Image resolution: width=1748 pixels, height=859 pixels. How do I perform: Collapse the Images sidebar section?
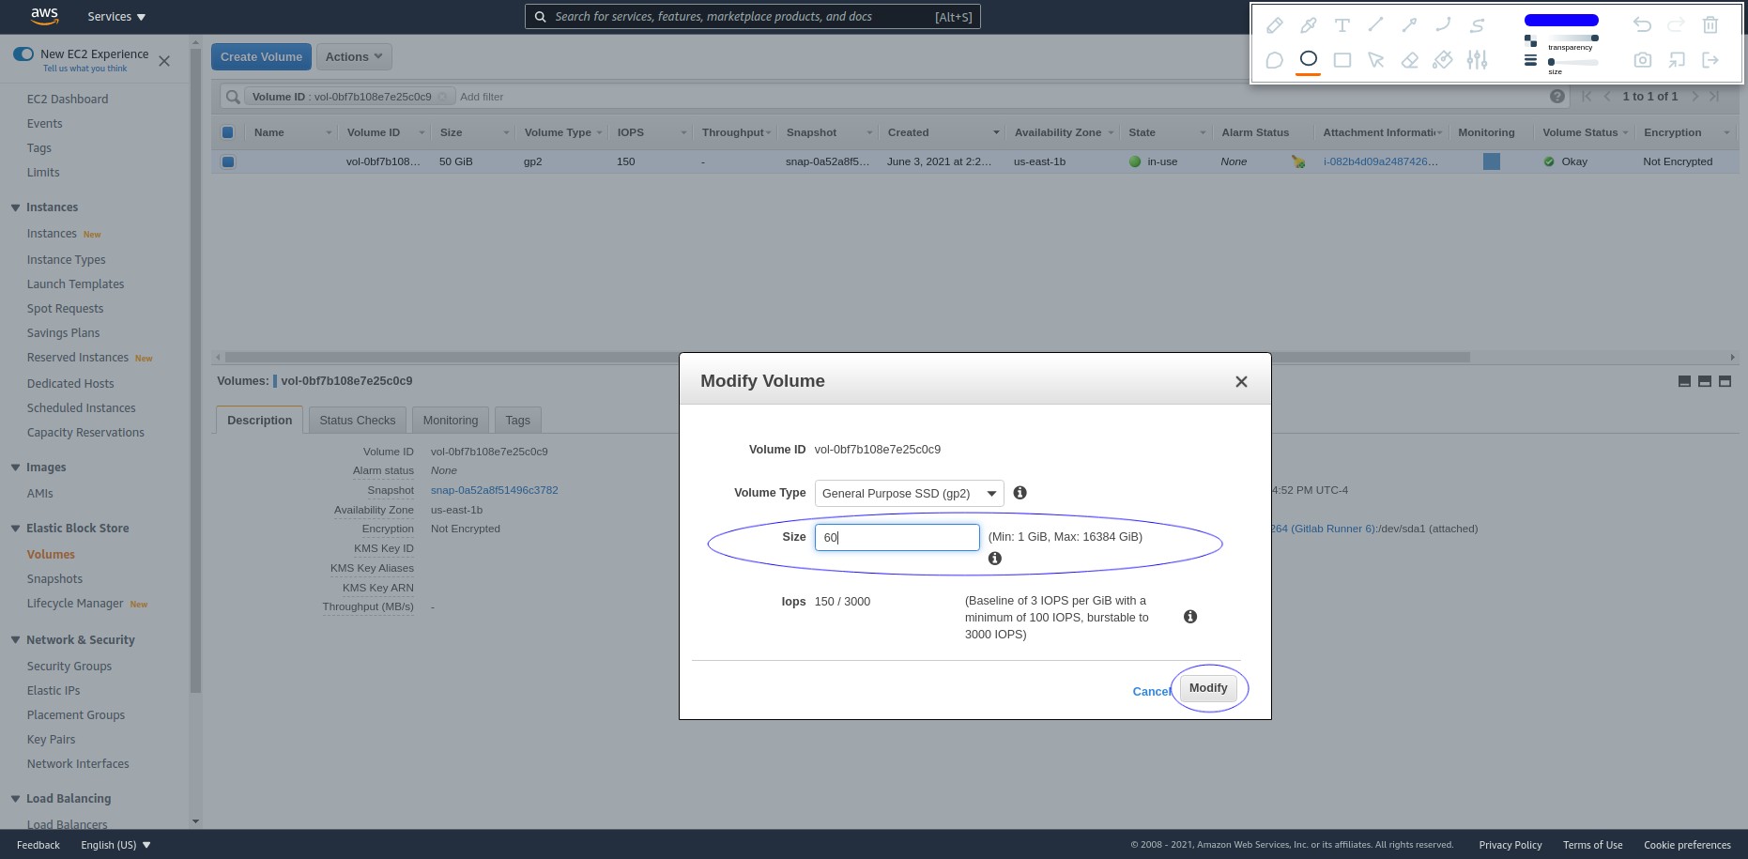(x=15, y=468)
